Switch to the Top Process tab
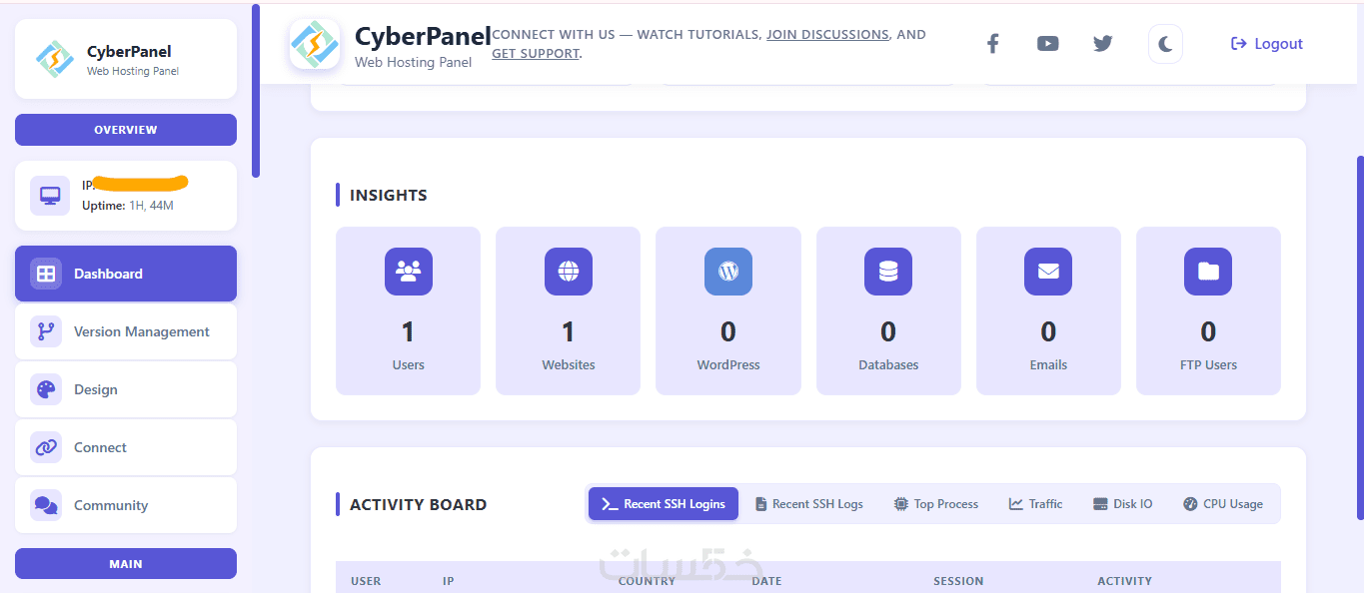The height and width of the screenshot is (593, 1364). 936,504
